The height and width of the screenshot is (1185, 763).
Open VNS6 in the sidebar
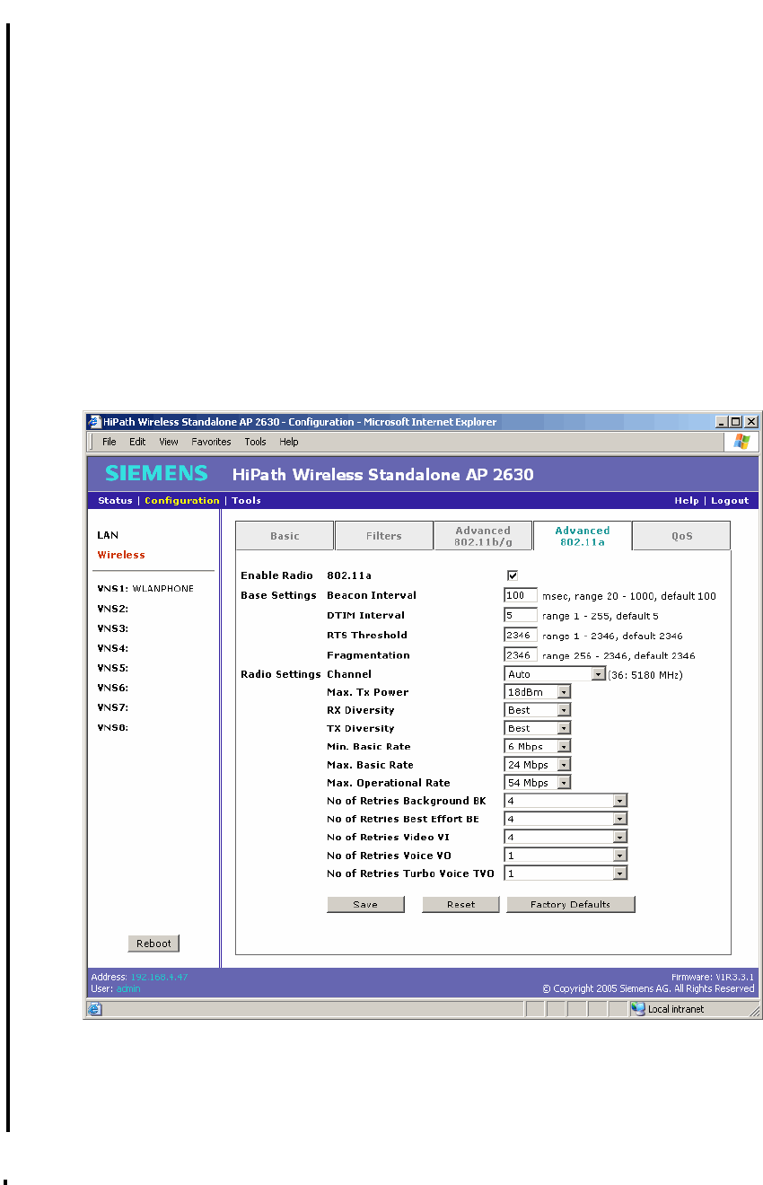click(x=113, y=688)
